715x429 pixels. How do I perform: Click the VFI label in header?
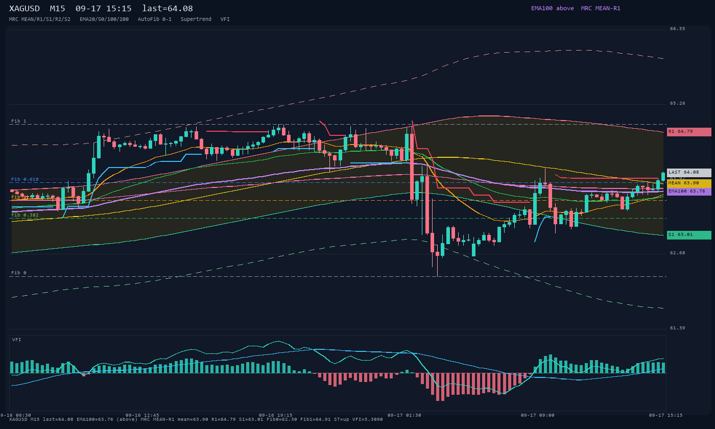point(225,19)
